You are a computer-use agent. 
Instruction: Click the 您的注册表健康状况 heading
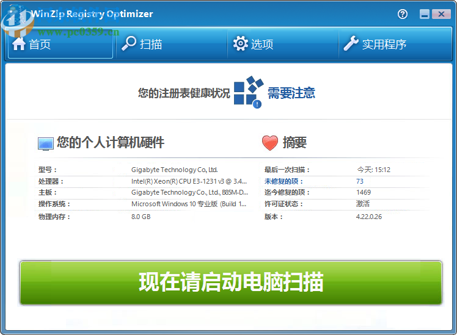tap(184, 93)
